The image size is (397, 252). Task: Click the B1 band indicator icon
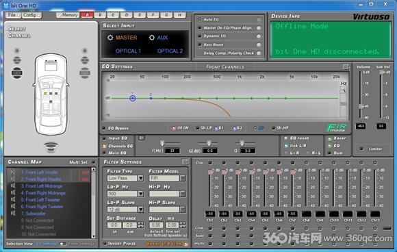pos(216,128)
